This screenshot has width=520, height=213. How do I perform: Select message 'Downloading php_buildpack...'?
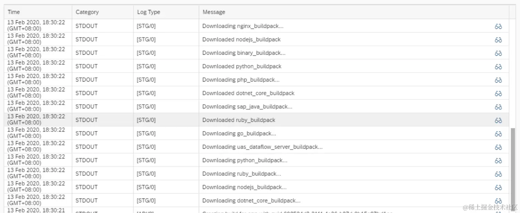pos(241,79)
